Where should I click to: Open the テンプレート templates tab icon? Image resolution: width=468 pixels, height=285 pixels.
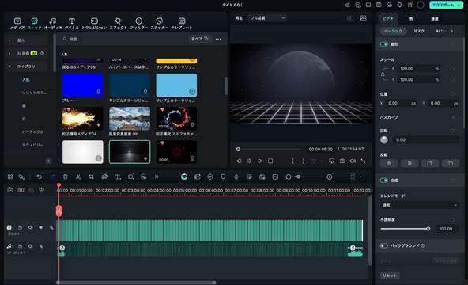coord(182,21)
